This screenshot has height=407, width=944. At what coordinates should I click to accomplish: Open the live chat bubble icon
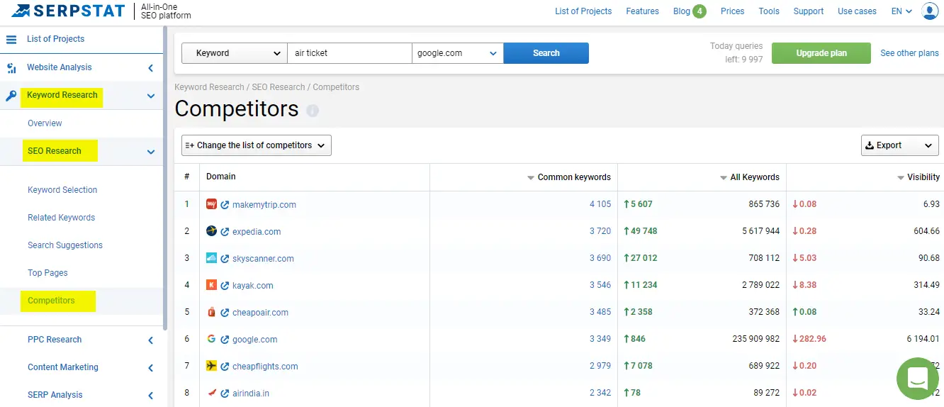[917, 379]
